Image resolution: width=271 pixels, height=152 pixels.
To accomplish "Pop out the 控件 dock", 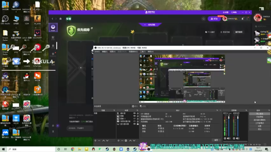I will [x=269, y=110].
